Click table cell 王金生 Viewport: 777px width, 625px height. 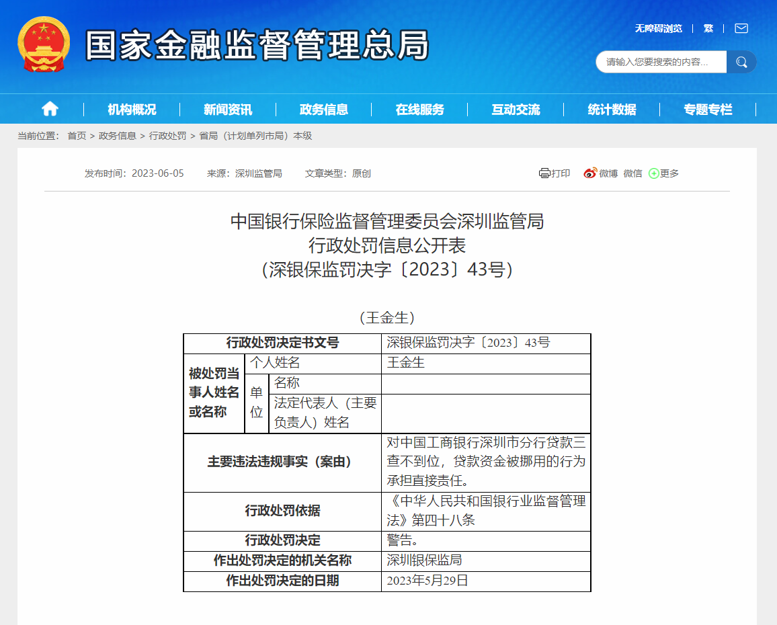coord(486,364)
